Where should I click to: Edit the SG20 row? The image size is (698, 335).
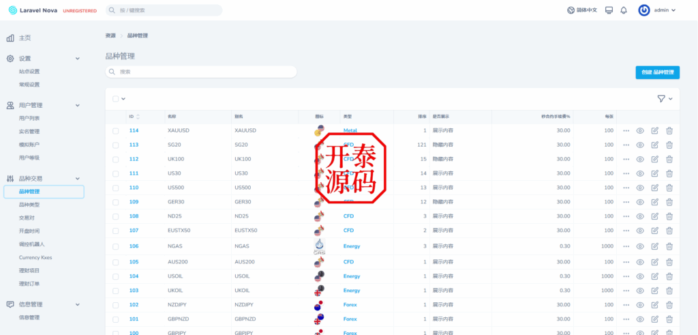pos(654,145)
